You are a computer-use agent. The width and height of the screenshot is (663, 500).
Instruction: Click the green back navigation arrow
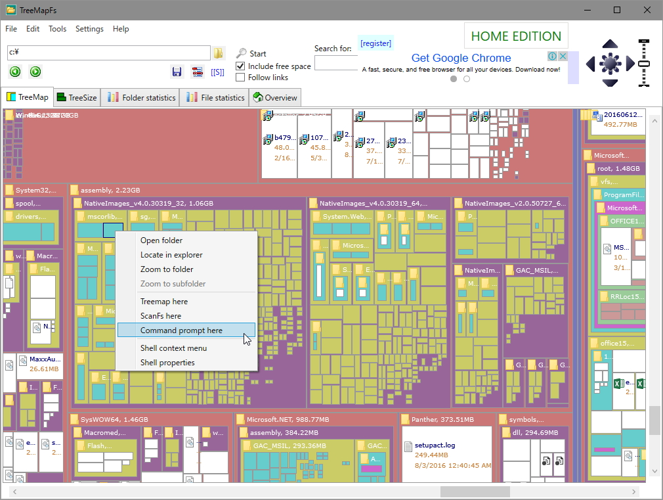pyautogui.click(x=15, y=72)
